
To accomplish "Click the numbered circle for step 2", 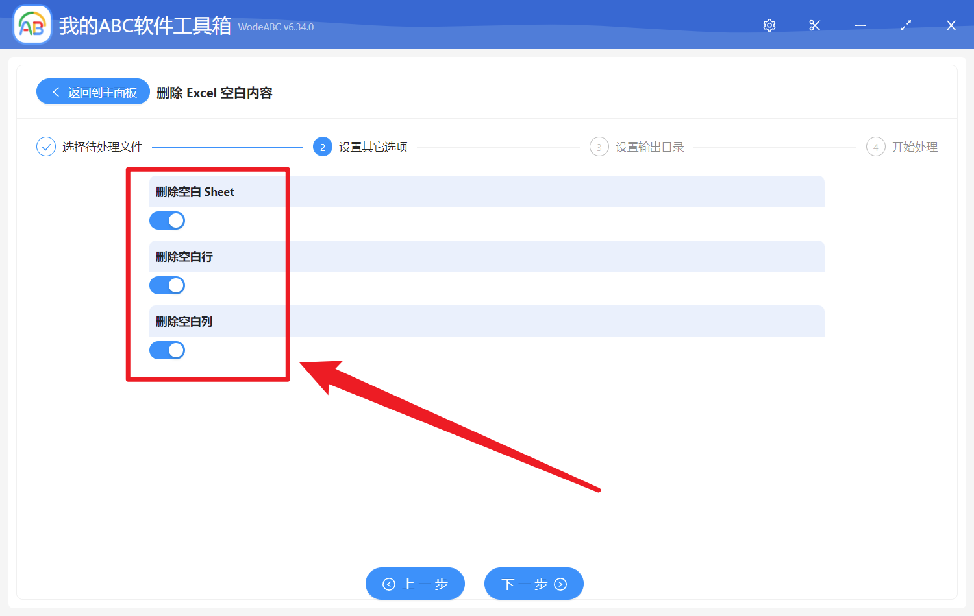I will pos(323,147).
